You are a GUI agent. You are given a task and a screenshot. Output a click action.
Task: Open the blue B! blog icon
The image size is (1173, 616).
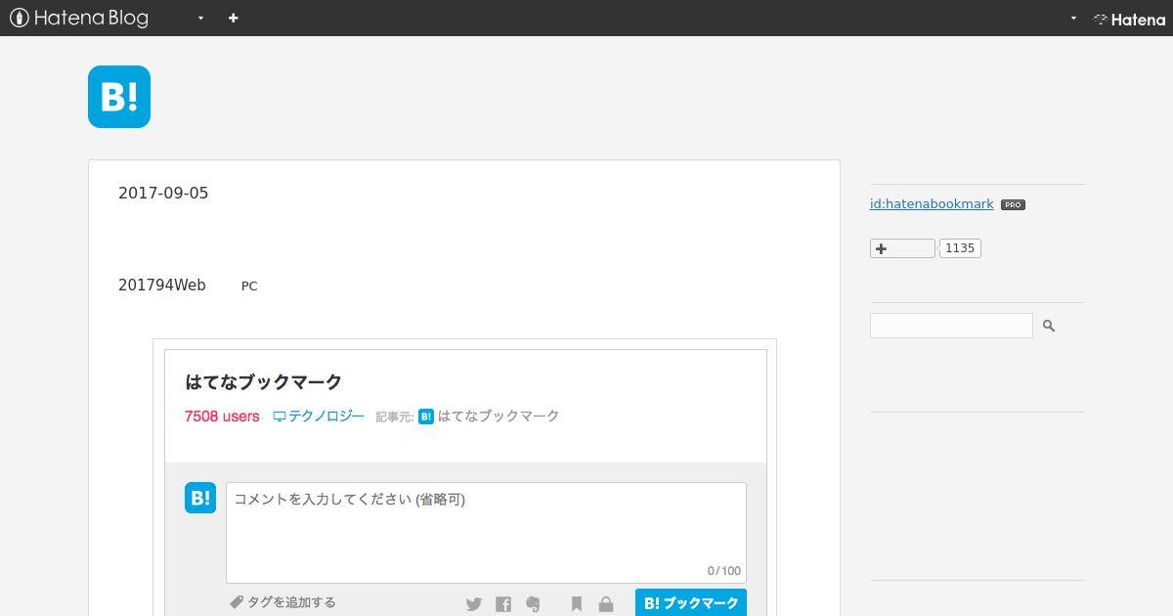click(x=119, y=97)
